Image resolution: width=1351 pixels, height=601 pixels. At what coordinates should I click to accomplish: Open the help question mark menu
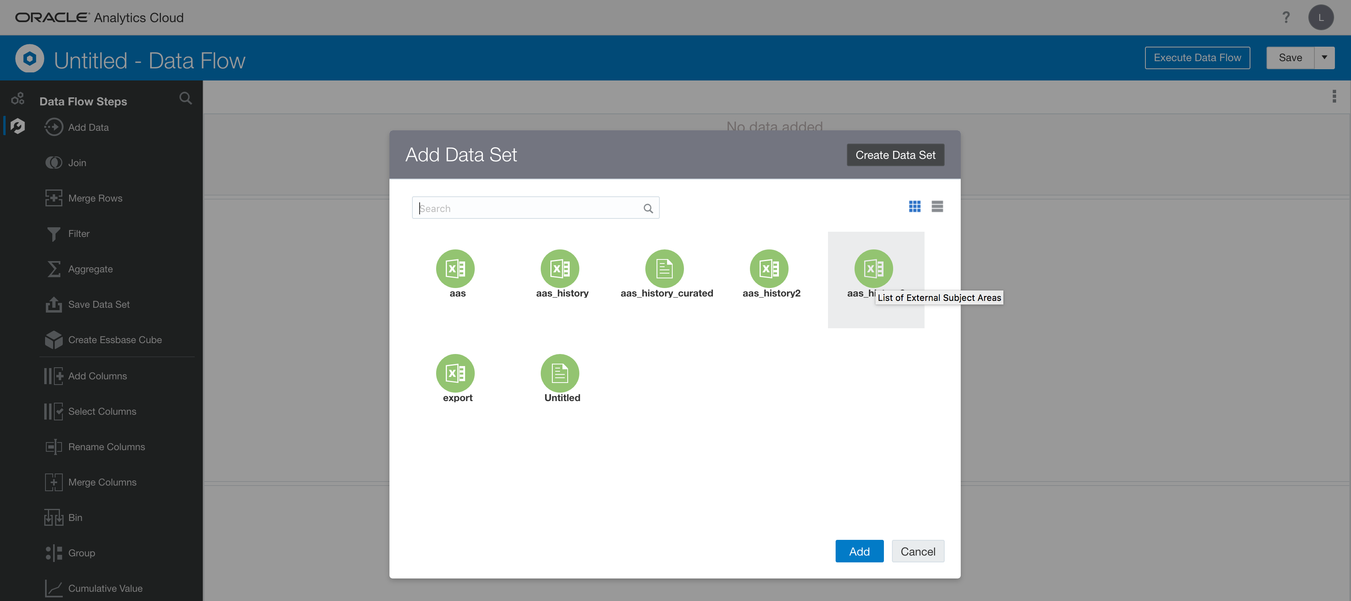(x=1286, y=17)
